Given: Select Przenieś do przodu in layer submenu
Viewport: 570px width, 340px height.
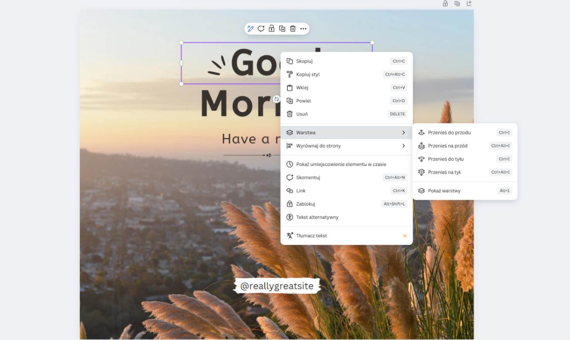Looking at the screenshot, I should [x=465, y=133].
